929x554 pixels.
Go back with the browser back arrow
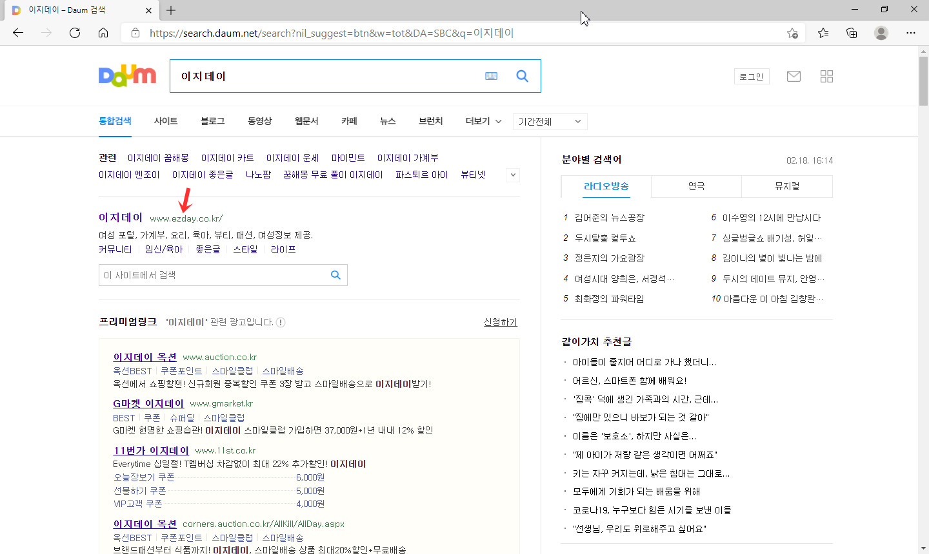(18, 33)
